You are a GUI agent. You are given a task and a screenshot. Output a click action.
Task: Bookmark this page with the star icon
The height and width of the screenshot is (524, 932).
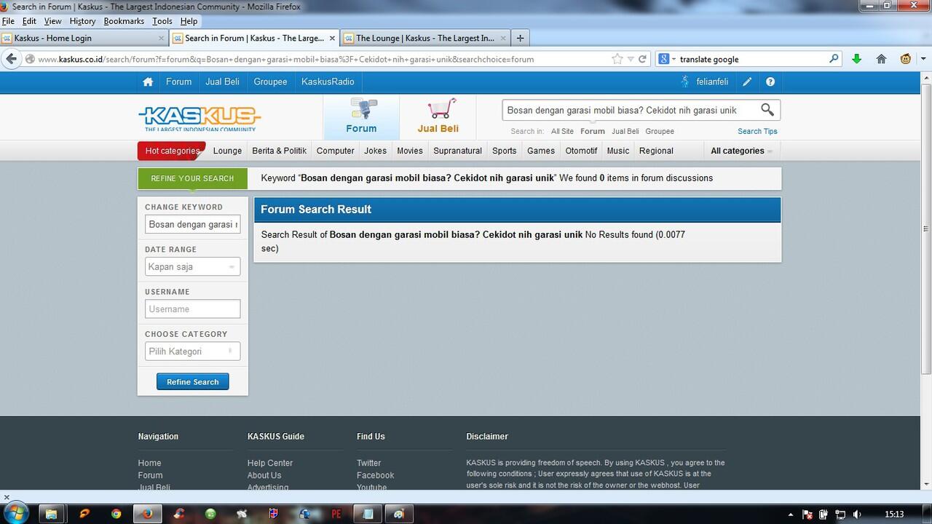click(617, 59)
